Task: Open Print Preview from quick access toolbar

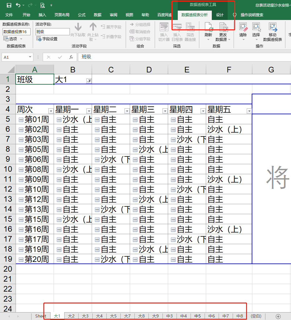Action: click(x=42, y=5)
